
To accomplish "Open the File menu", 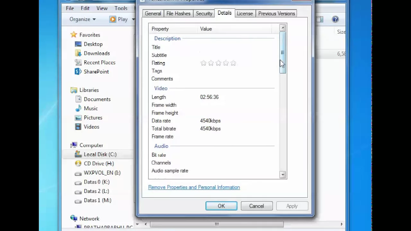I will [70, 8].
